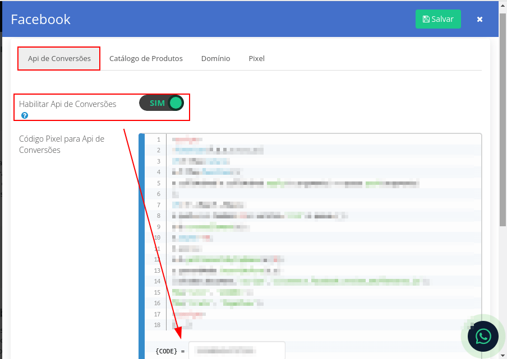Switch to the Domínio tab
The image size is (507, 359).
click(216, 58)
